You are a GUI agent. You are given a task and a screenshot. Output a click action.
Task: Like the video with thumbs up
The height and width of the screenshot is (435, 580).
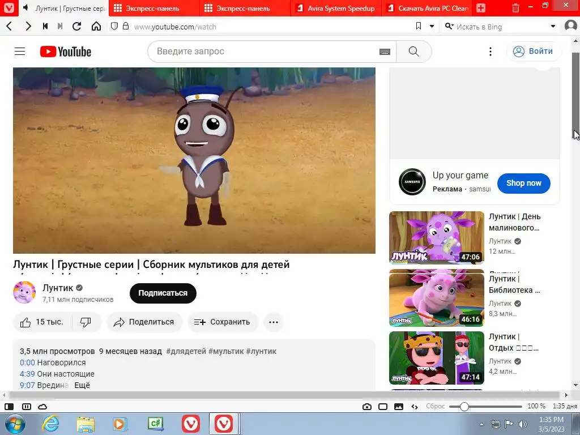(43, 322)
